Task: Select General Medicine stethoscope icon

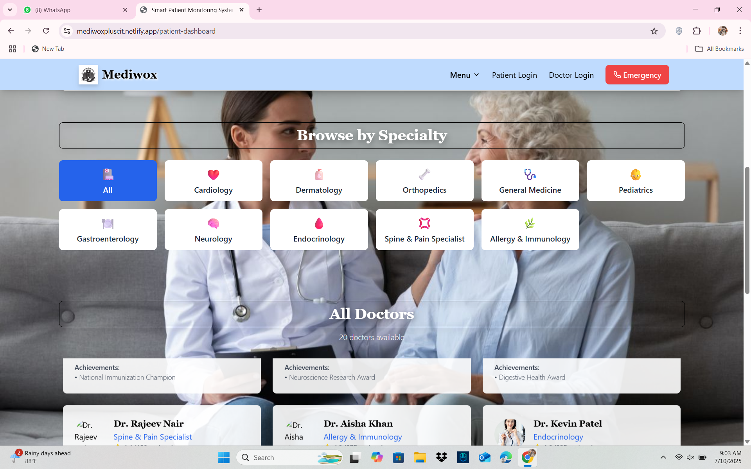Action: [x=530, y=174]
